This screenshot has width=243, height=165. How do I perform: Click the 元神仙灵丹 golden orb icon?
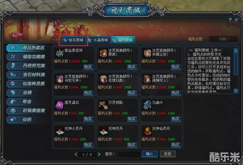[x=147, y=131]
